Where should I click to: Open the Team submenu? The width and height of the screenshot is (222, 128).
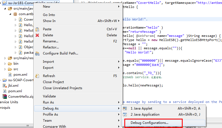pos(47,121)
